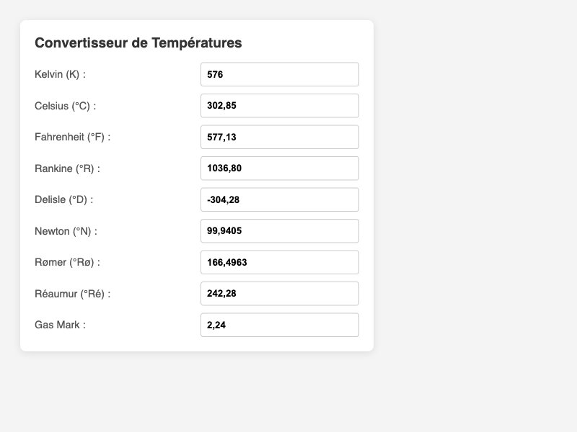The height and width of the screenshot is (432, 577).
Task: Focus the Réaumur input box
Action: (x=279, y=293)
